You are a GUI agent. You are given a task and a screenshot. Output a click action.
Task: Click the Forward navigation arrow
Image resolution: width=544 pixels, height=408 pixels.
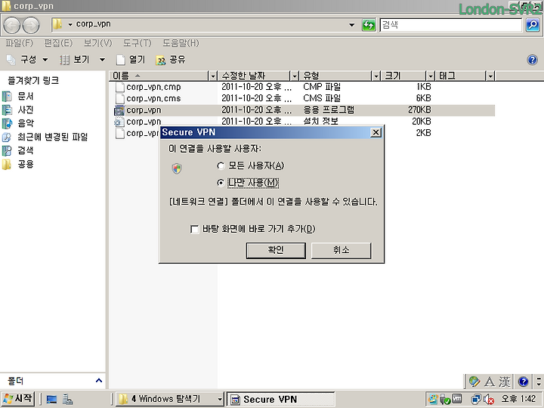pyautogui.click(x=31, y=26)
